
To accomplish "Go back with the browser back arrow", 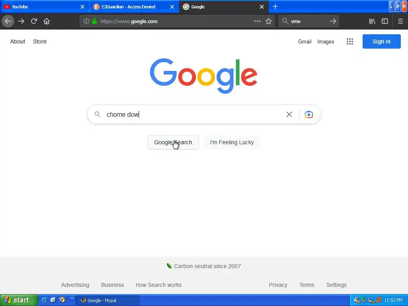I will point(8,21).
